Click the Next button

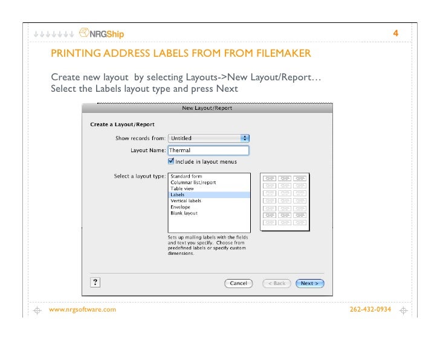pyautogui.click(x=310, y=283)
